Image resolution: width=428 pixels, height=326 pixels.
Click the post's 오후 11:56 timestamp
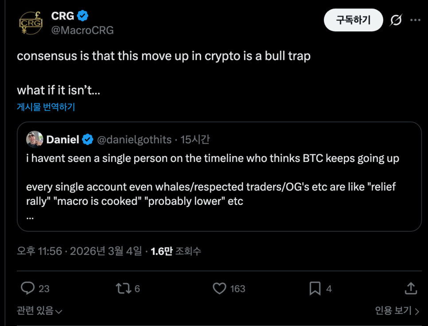[39, 251]
